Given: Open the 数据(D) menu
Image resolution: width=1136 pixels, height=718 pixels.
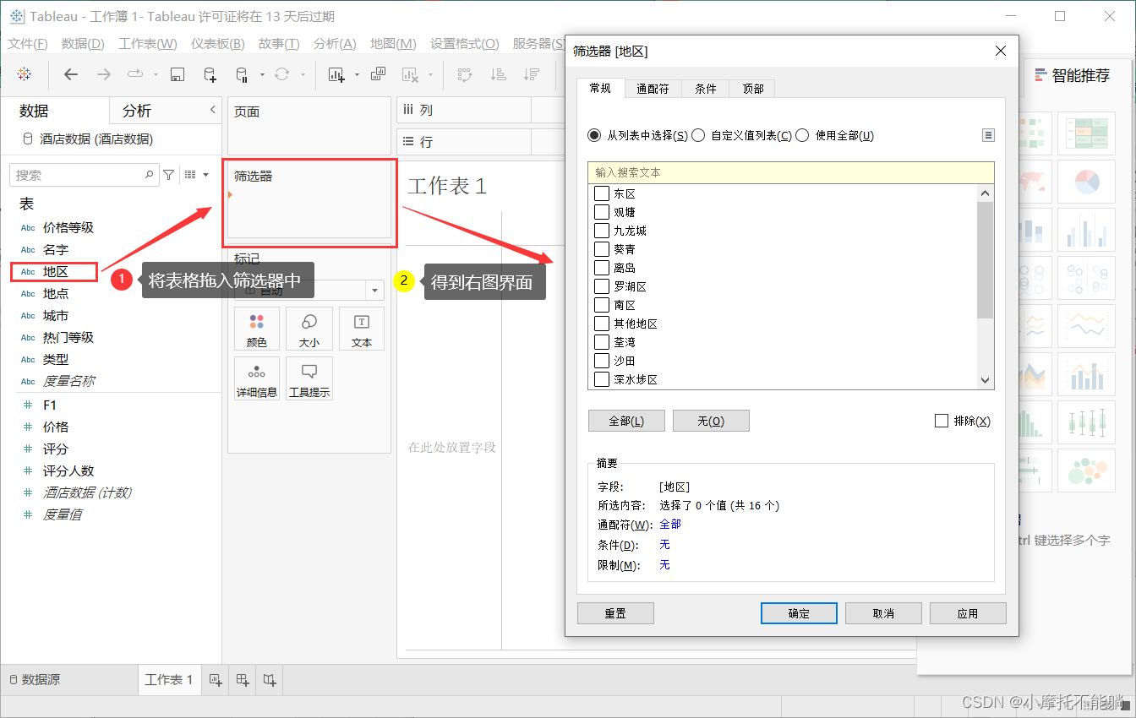Looking at the screenshot, I should click(83, 44).
